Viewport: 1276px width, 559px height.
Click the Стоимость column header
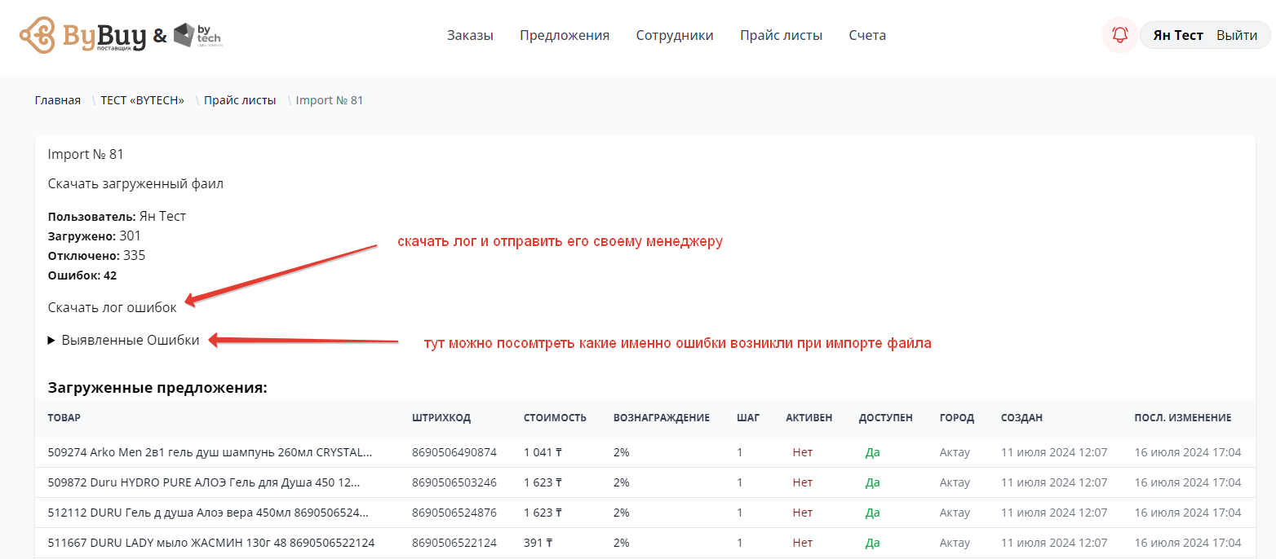pos(555,418)
